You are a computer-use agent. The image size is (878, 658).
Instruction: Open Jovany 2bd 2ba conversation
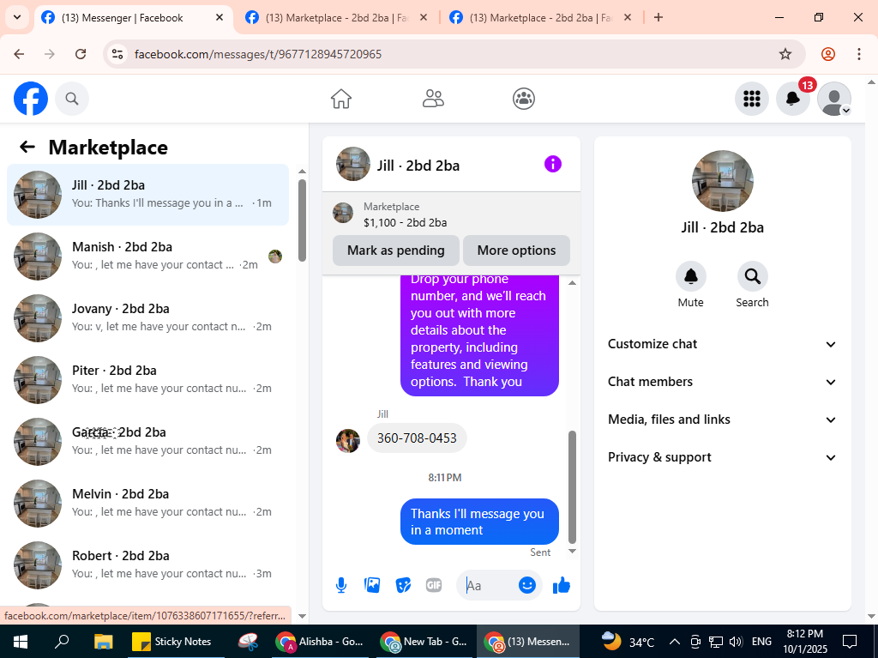[147, 317]
